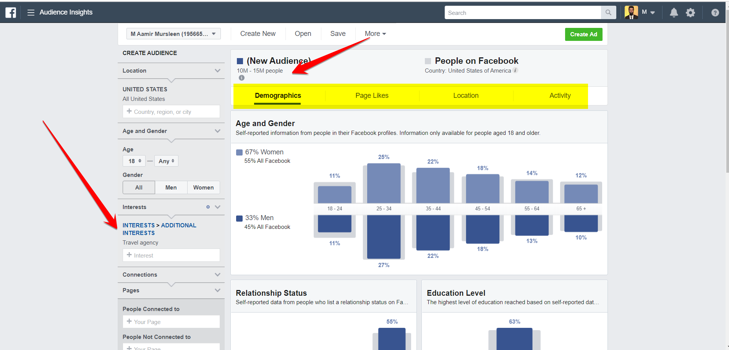Click the 33% Men legend swatch
The width and height of the screenshot is (729, 350).
[x=240, y=219]
